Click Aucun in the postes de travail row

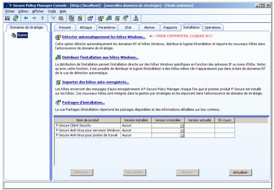click(136, 135)
